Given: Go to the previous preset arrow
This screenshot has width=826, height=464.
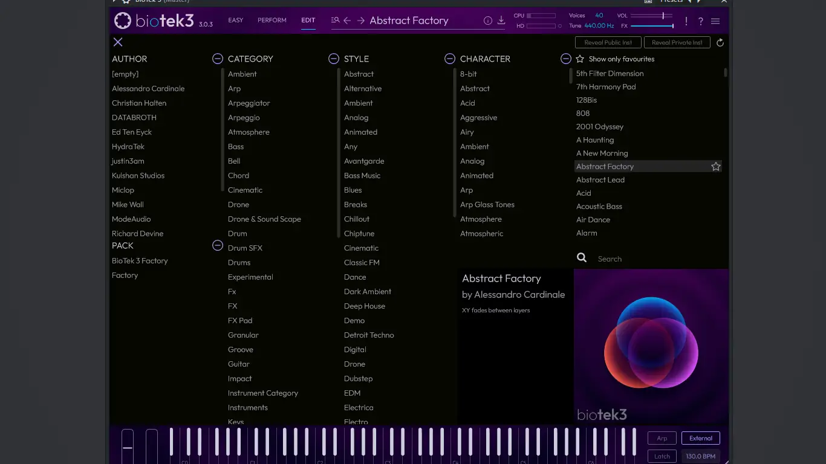Looking at the screenshot, I should (347, 21).
